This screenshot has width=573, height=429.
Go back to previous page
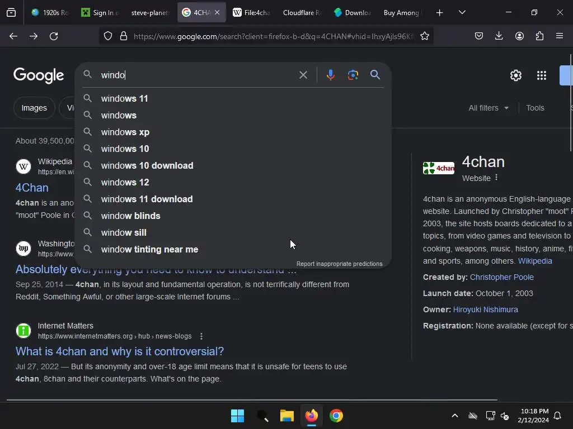(x=13, y=36)
